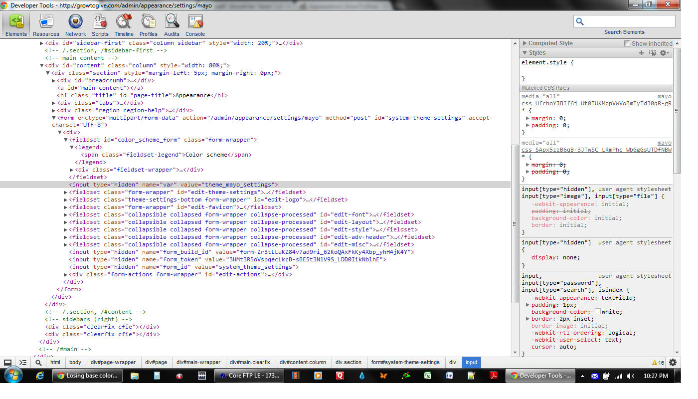Open the Excel taskbar icon
The height and width of the screenshot is (399, 698).
coord(428,376)
